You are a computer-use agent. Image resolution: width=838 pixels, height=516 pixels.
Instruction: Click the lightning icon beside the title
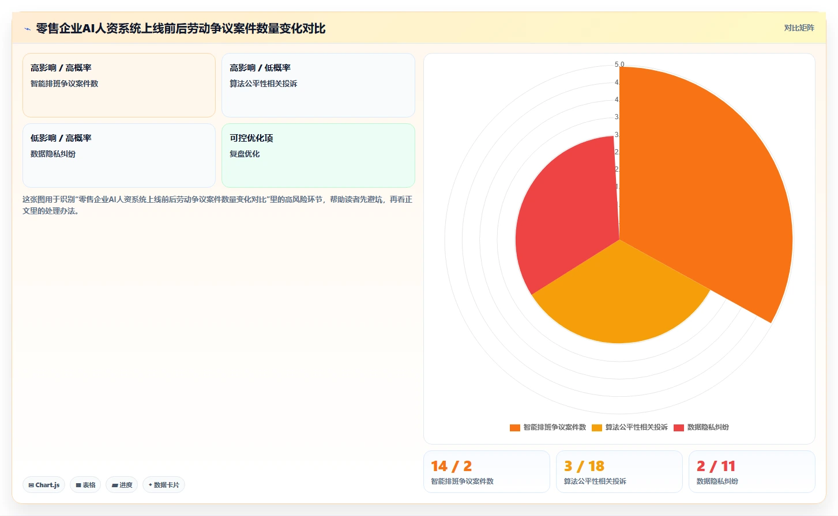click(27, 29)
